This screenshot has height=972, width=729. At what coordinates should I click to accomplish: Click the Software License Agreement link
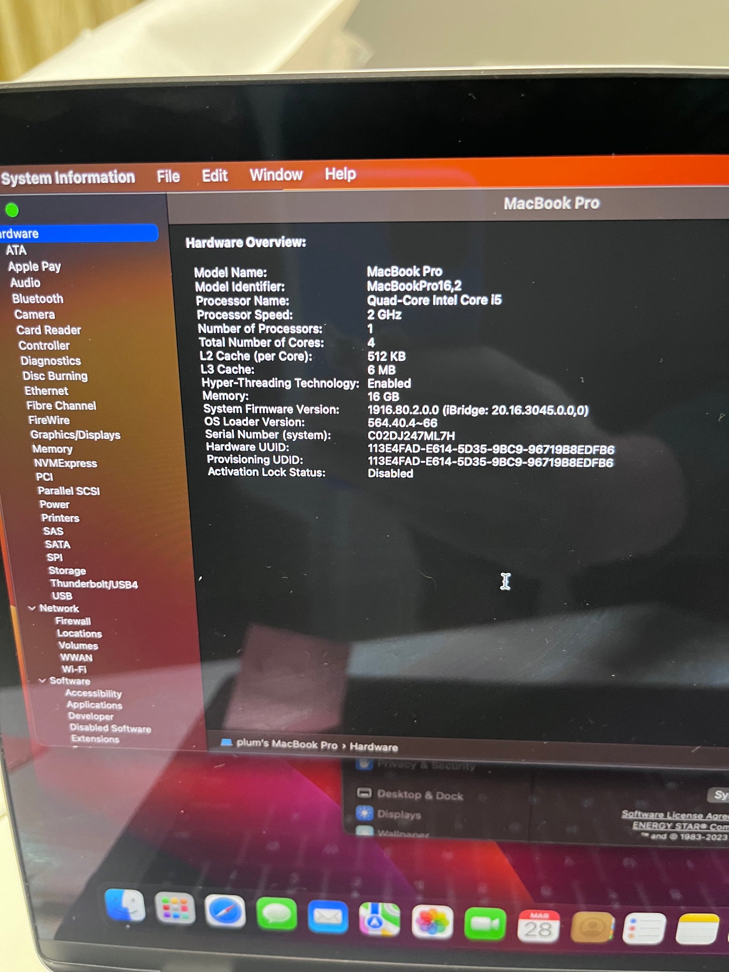coord(675,815)
